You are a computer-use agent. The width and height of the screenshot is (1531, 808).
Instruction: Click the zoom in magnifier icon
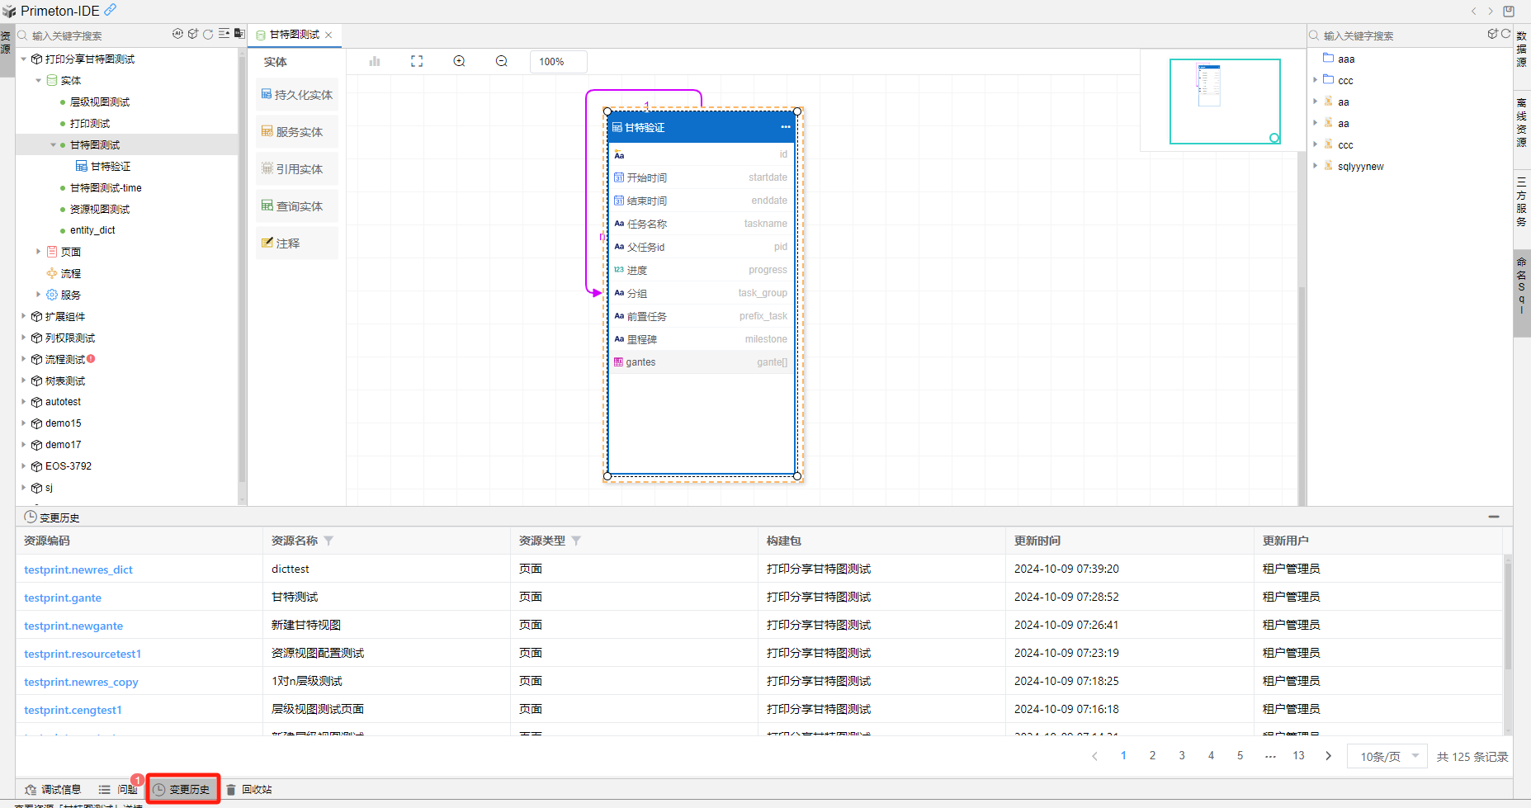(x=459, y=61)
